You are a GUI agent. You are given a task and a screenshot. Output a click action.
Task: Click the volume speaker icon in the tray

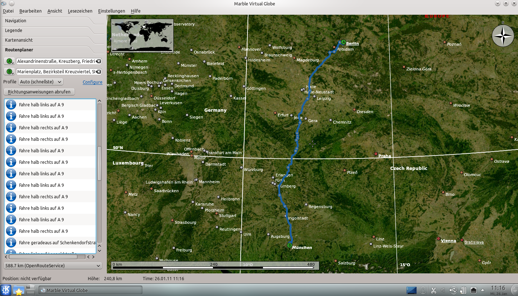click(442, 290)
